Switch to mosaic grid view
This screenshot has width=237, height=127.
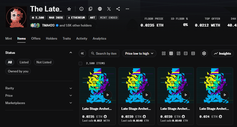coord(178,53)
